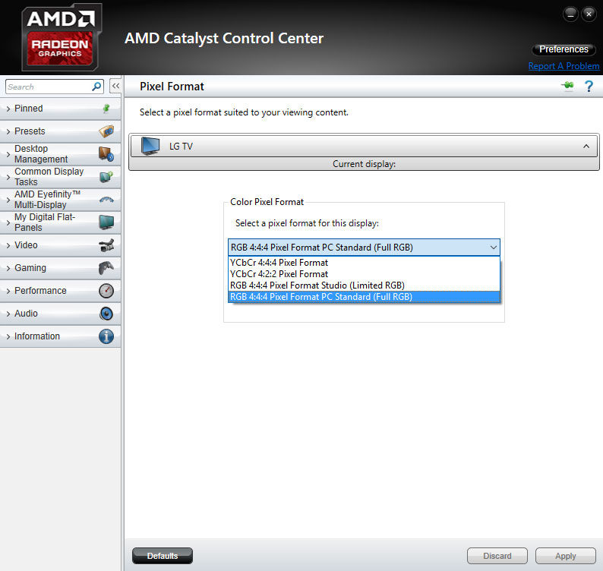Collapse the LG TV display selector
The image size is (603, 571).
point(586,146)
